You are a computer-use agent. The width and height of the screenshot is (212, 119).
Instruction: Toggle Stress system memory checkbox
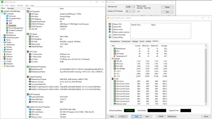click(112, 32)
